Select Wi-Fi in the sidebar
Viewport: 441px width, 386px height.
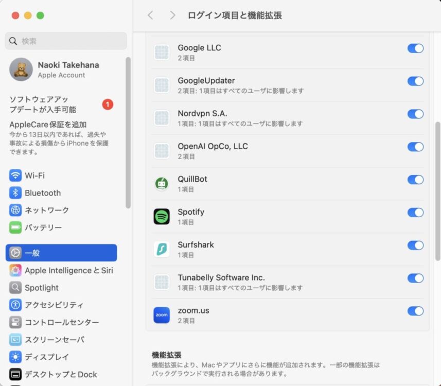(x=61, y=176)
